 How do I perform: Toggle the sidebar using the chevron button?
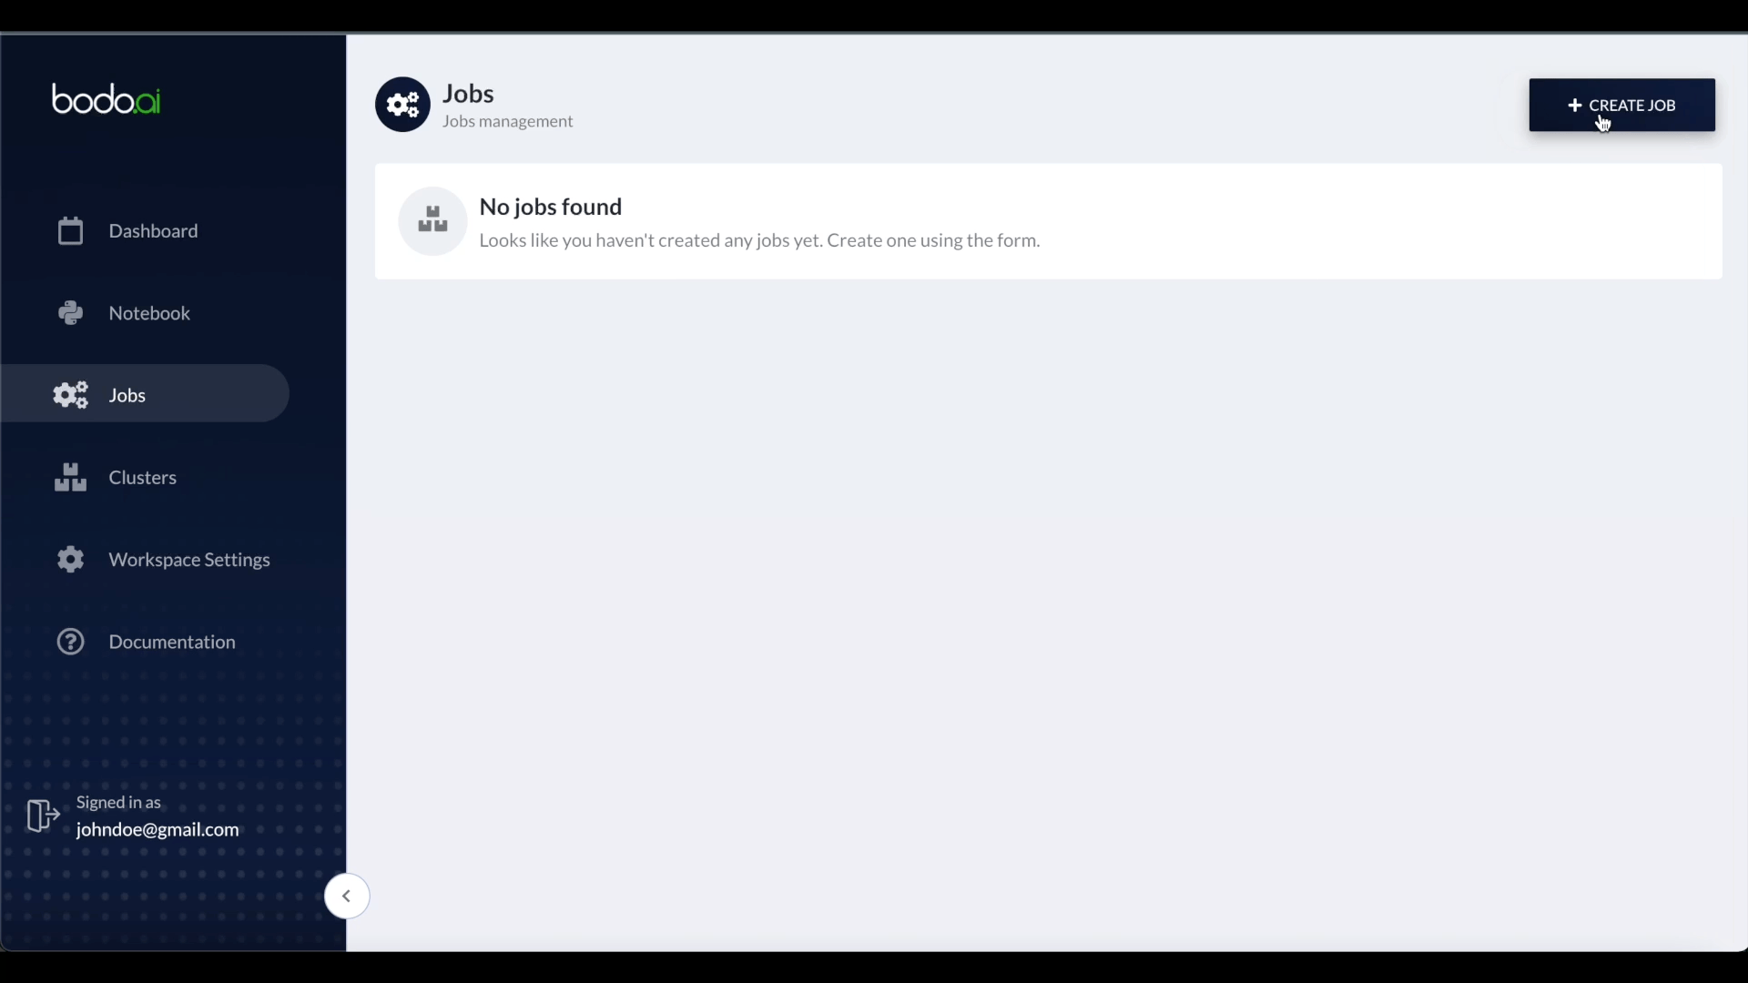346,896
